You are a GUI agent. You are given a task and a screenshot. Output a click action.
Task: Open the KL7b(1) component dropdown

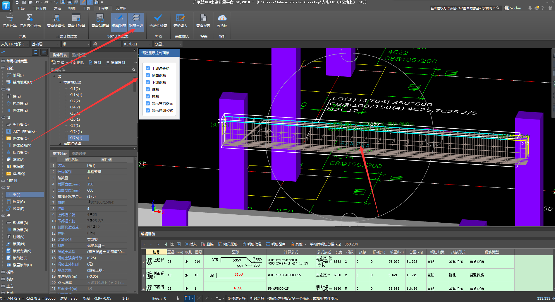(x=137, y=44)
